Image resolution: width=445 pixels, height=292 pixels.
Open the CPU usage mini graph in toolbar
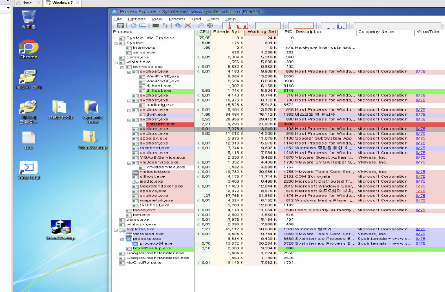235,25
